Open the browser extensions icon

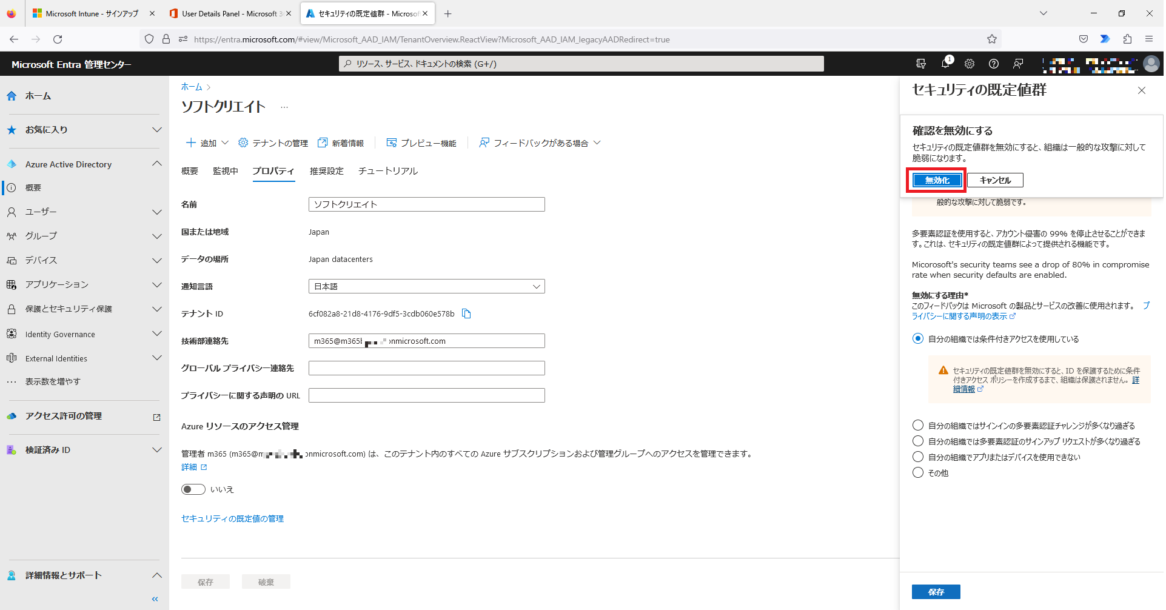pos(1127,39)
